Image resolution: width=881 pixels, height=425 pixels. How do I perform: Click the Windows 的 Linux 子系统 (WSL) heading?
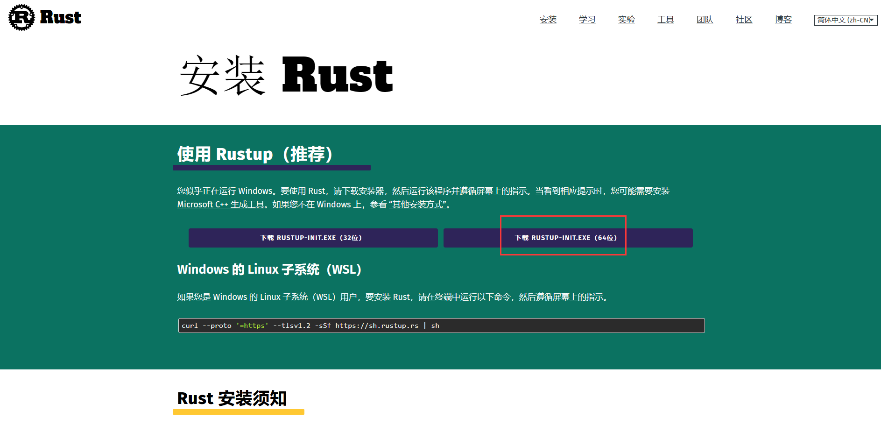[x=269, y=269]
